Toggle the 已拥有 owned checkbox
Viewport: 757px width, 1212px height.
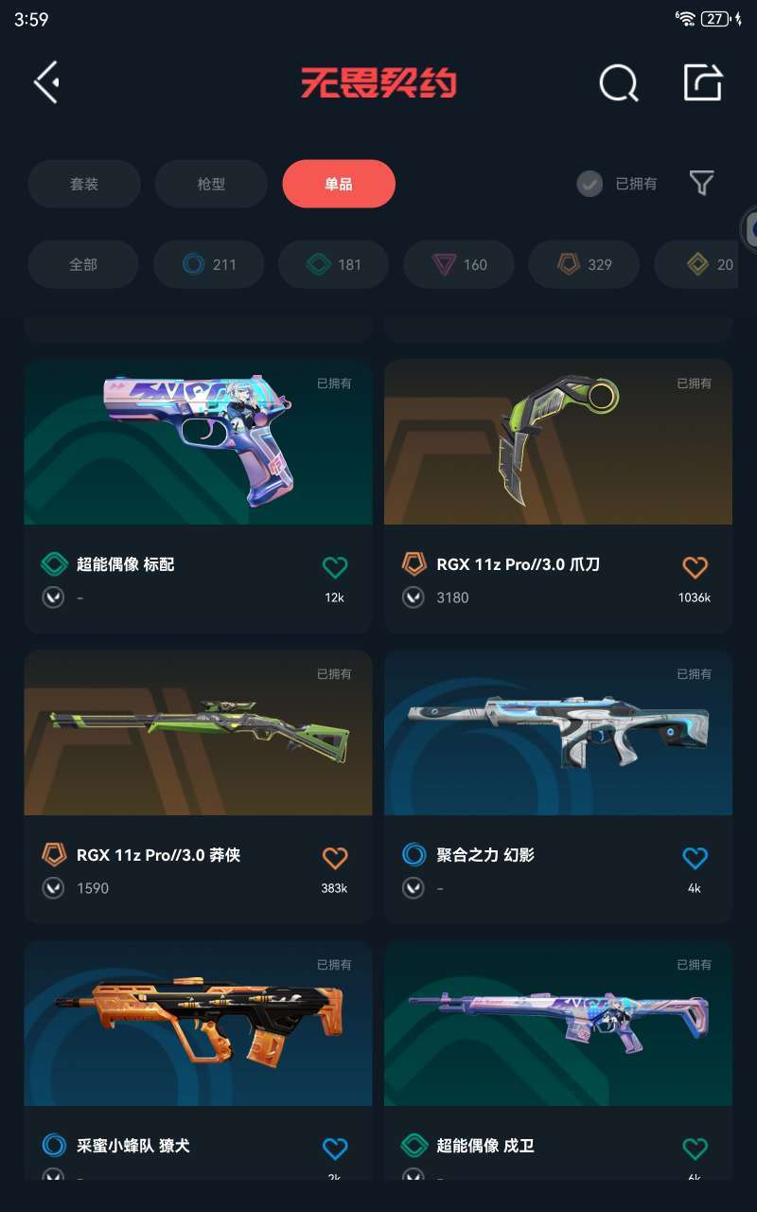coord(590,184)
